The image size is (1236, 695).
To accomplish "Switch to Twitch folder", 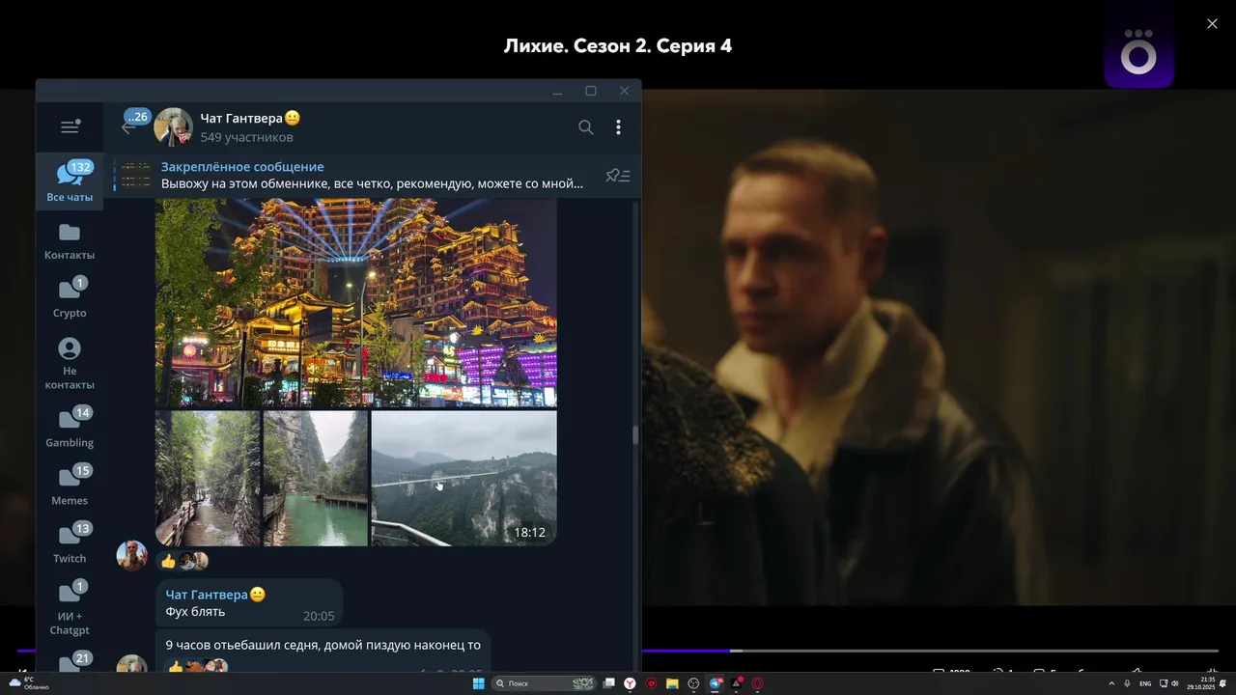I will pyautogui.click(x=70, y=543).
